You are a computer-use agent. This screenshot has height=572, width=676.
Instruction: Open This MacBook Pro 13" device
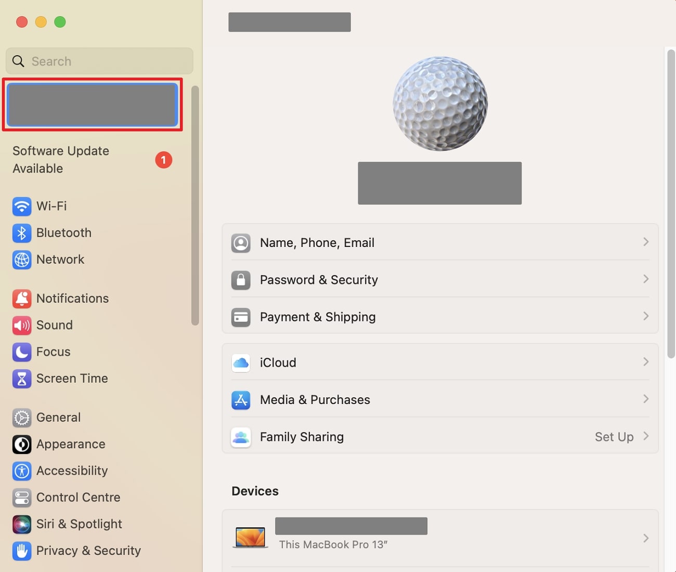pyautogui.click(x=439, y=538)
